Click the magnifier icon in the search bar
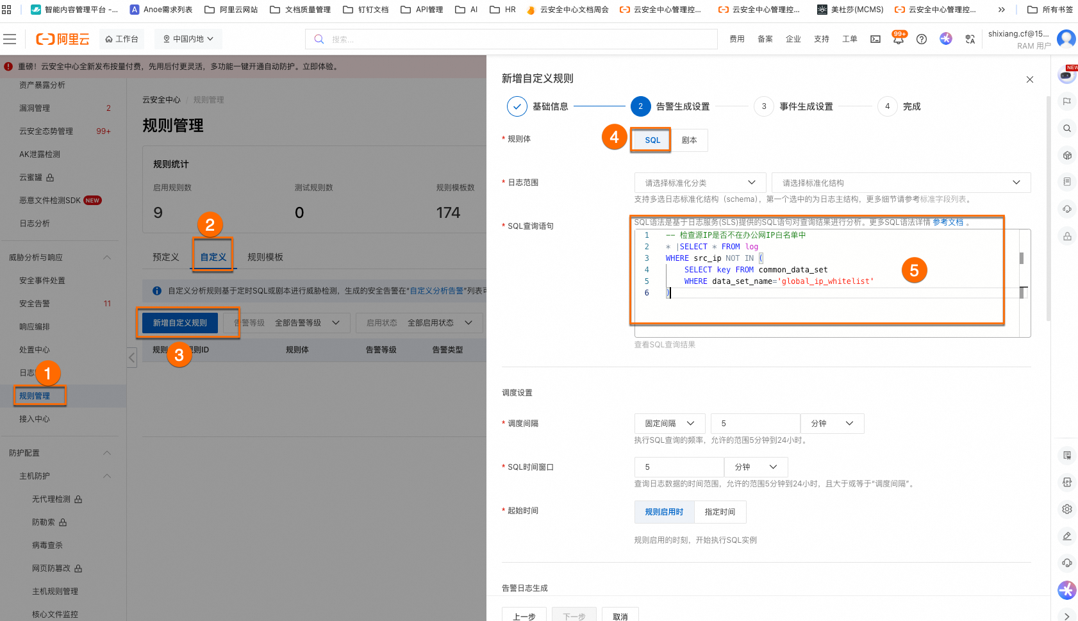 (319, 39)
